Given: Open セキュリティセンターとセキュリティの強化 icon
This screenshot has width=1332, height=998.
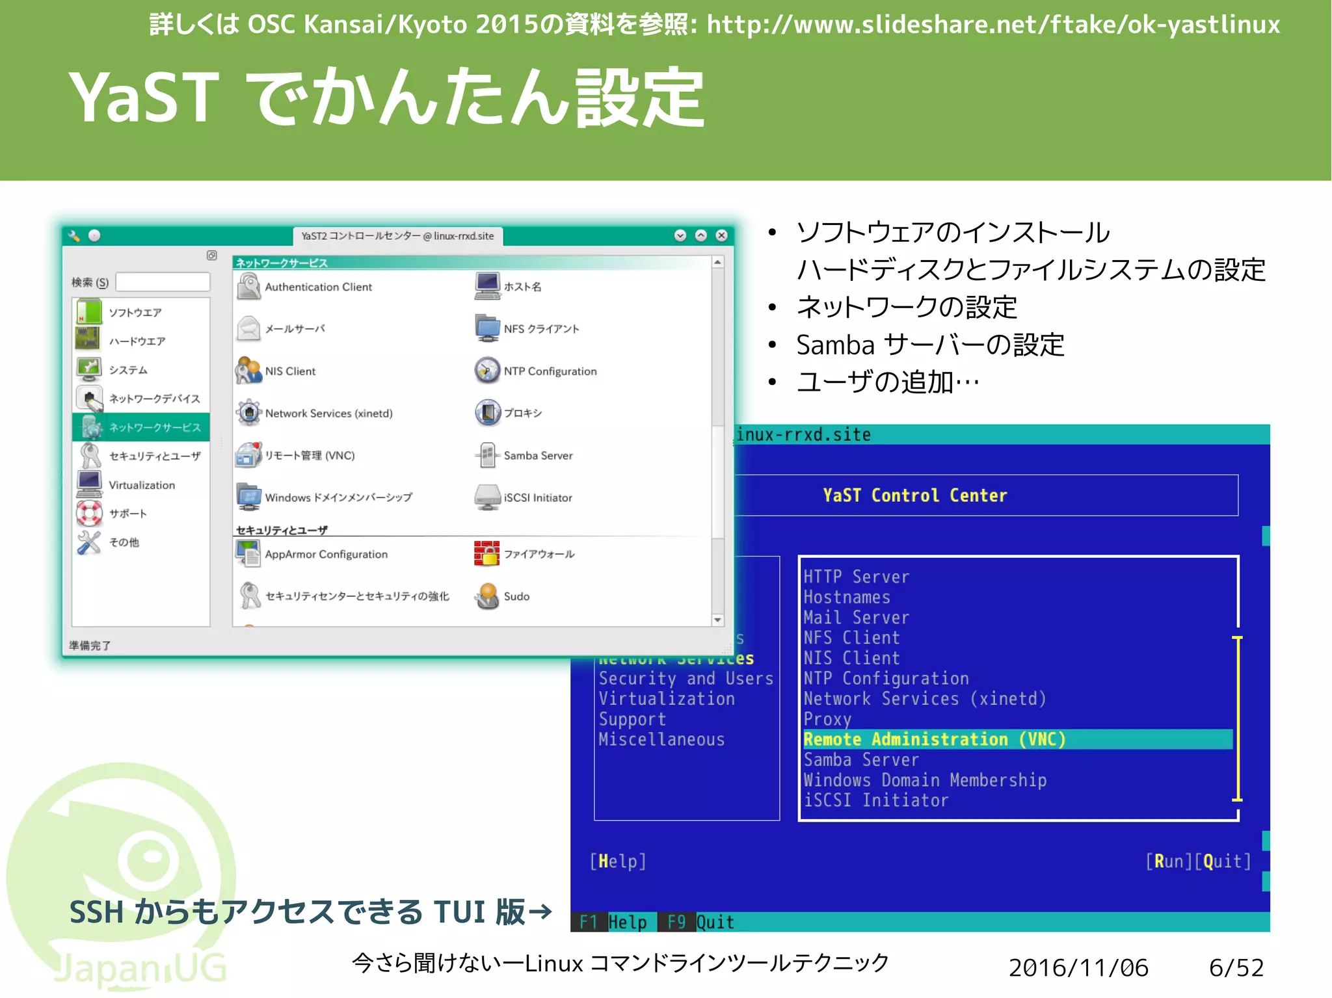Looking at the screenshot, I should pyautogui.click(x=248, y=596).
